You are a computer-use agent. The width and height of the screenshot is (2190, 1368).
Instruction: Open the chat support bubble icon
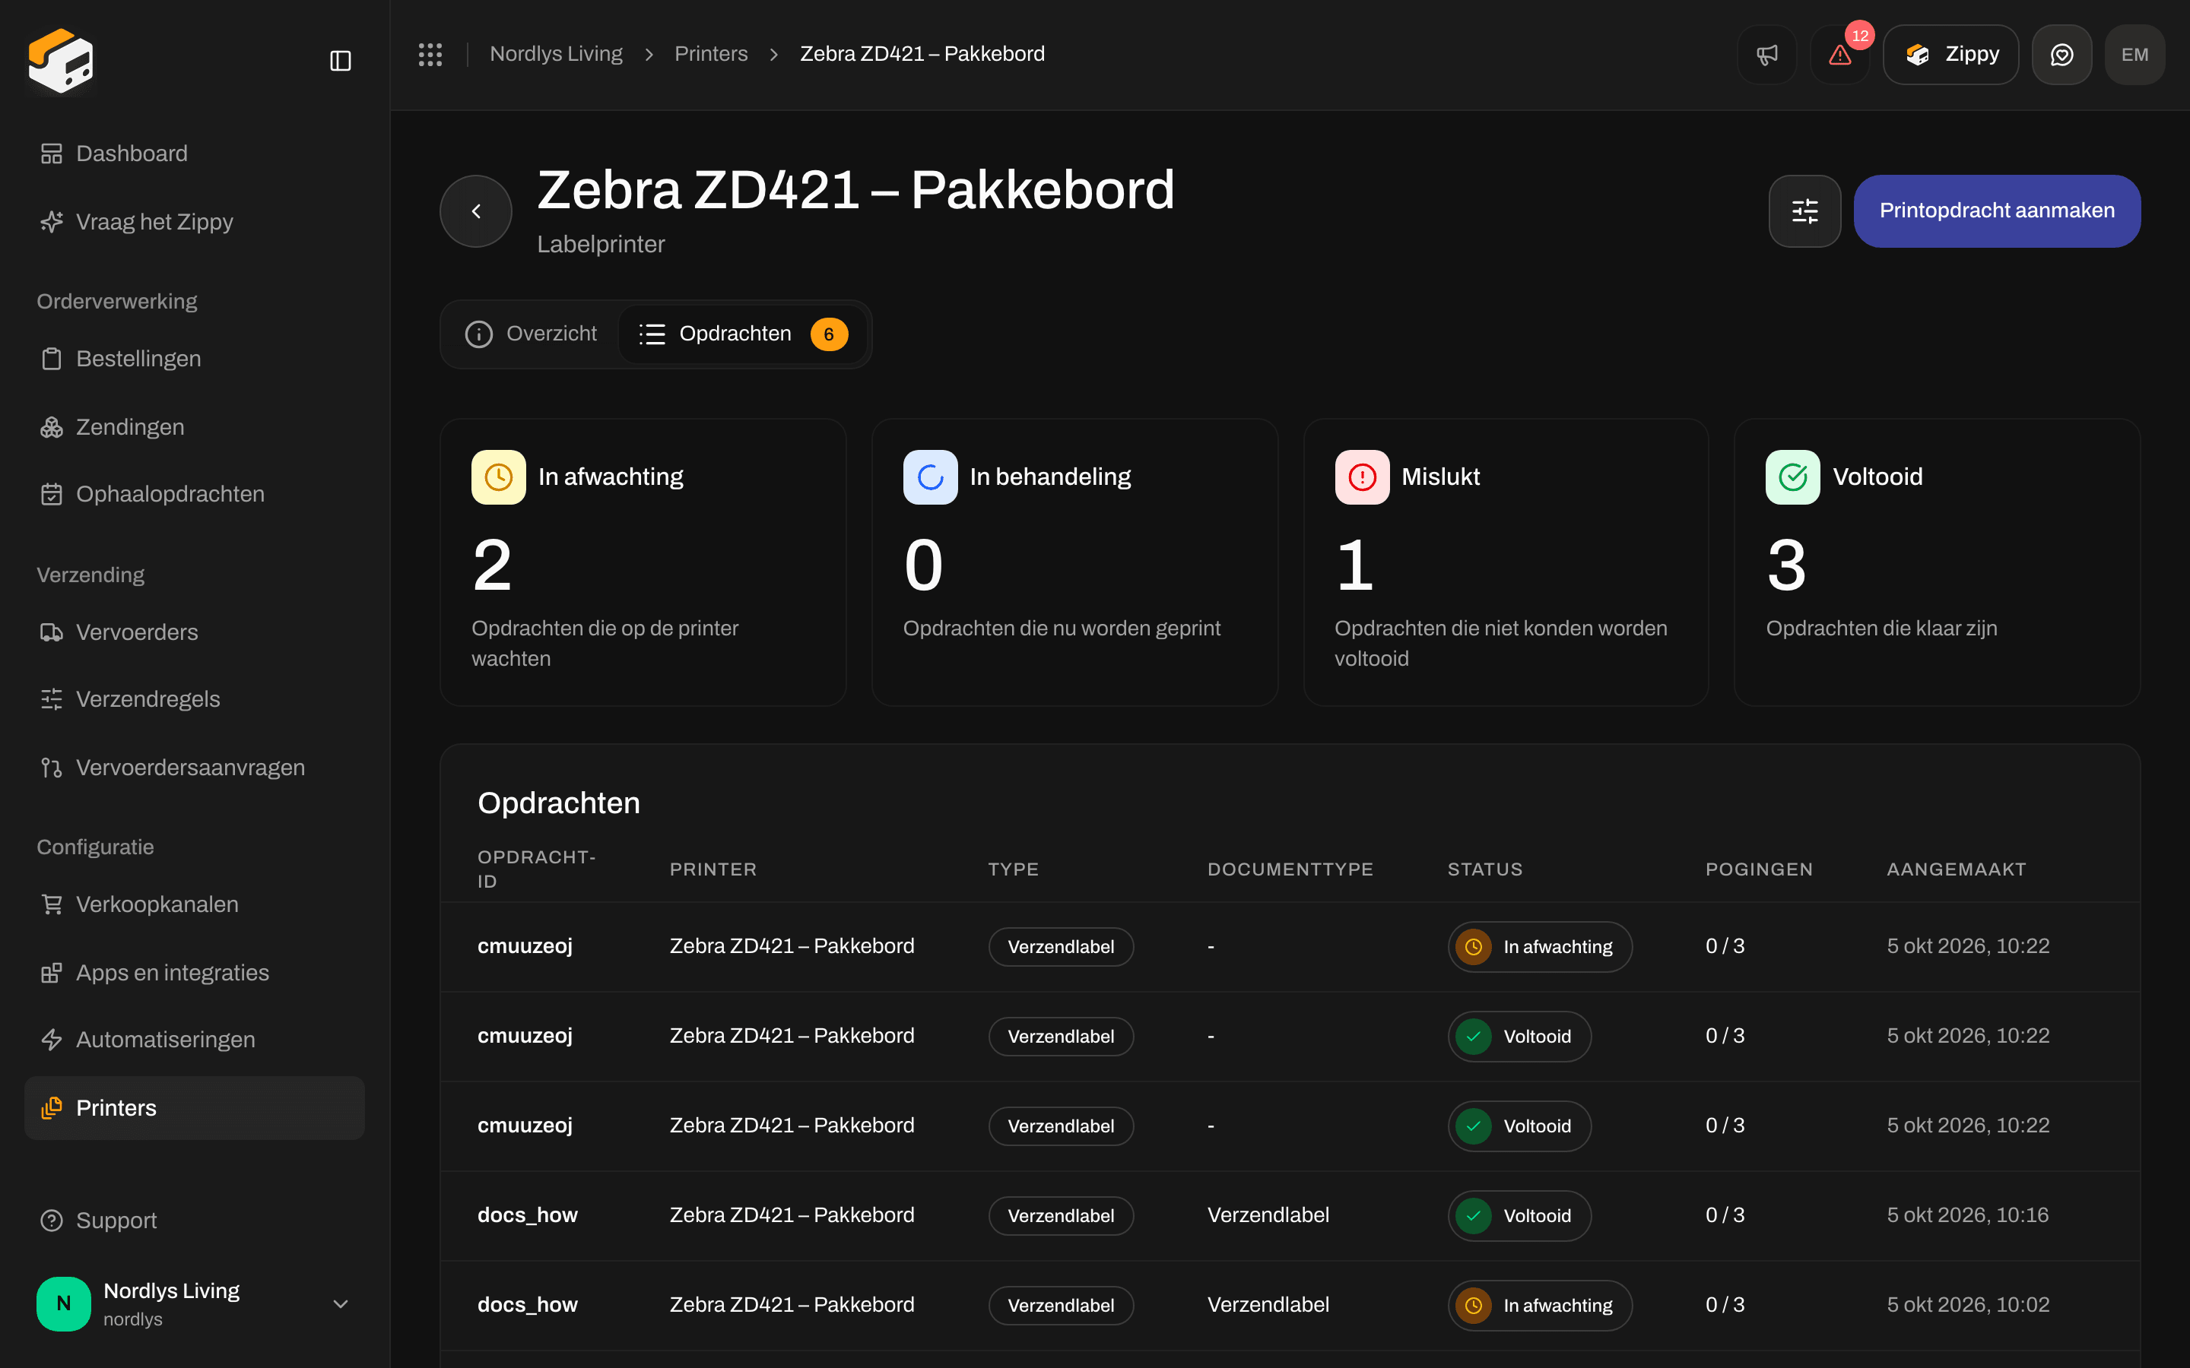(x=2061, y=54)
